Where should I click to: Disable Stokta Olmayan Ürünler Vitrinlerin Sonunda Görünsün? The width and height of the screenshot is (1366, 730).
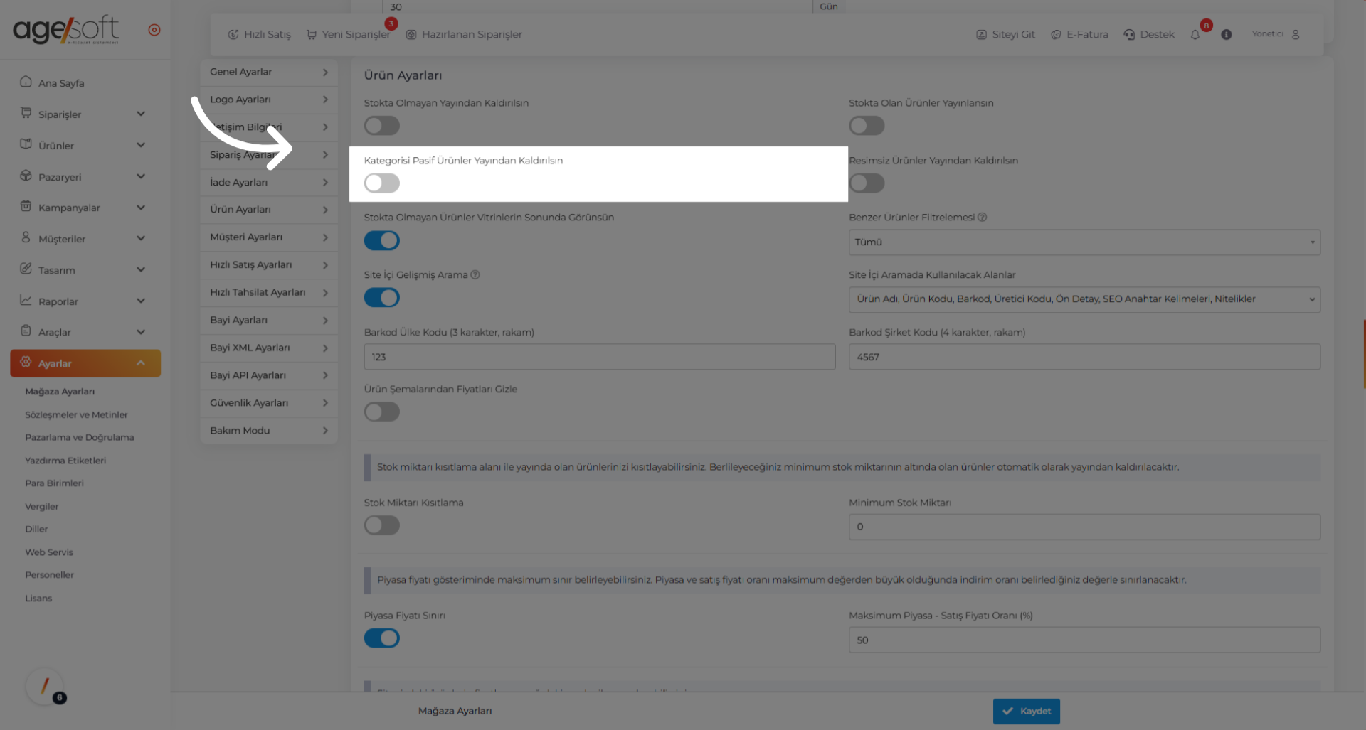382,240
